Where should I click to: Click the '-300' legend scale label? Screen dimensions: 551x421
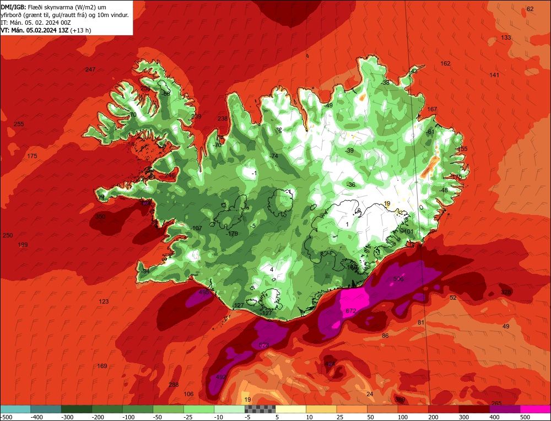tap(67, 417)
